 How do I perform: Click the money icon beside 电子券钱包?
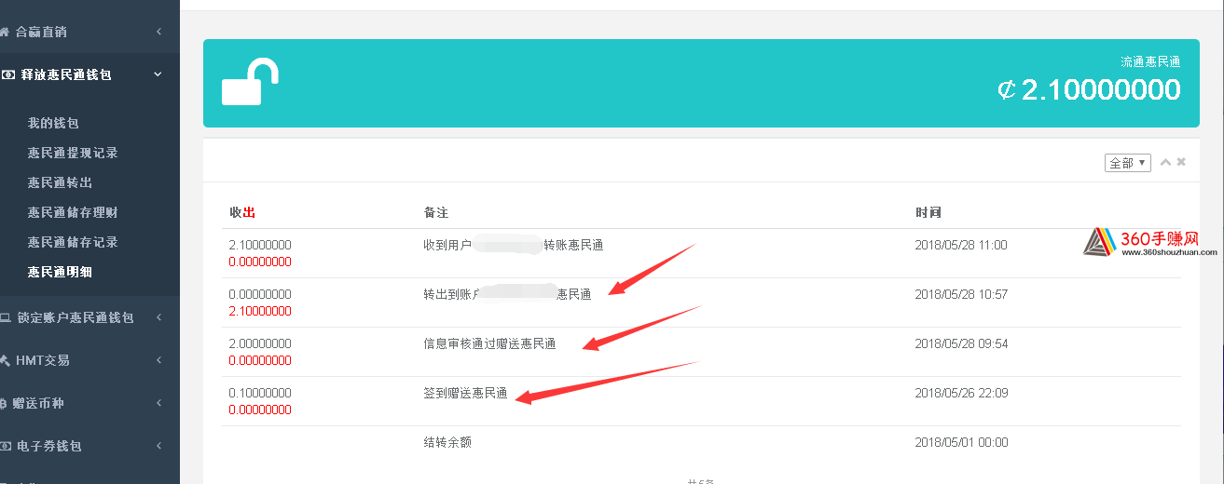5,446
